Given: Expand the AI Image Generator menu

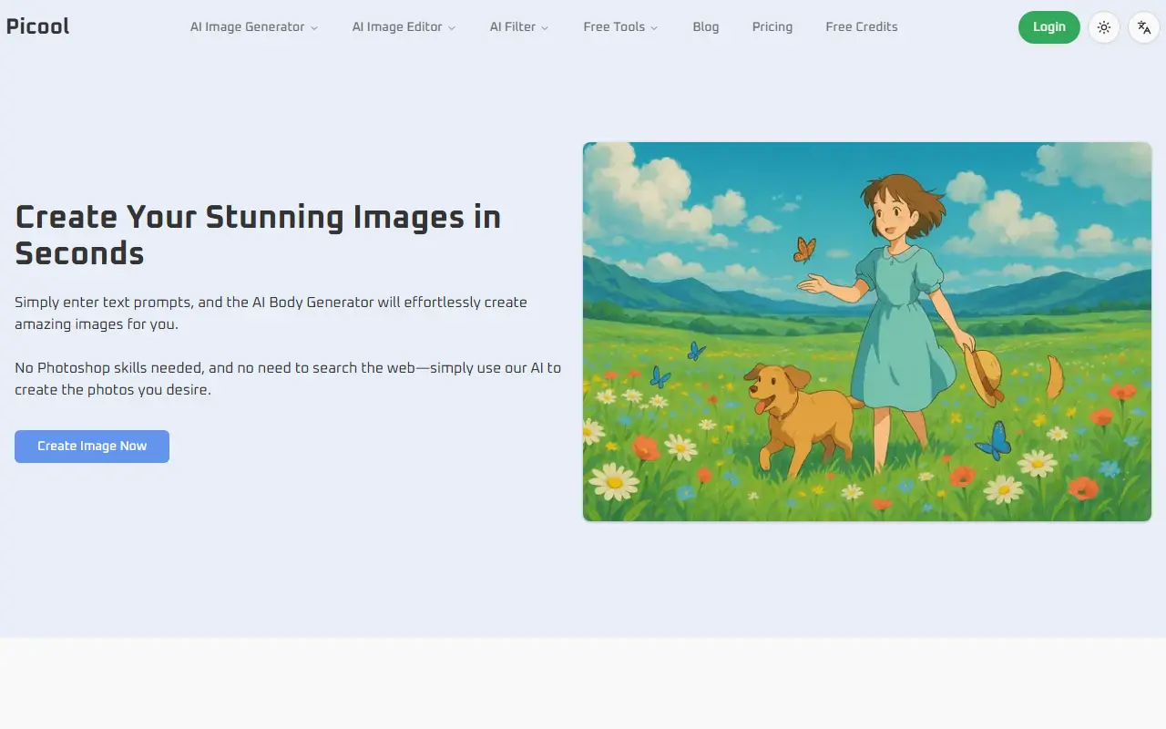Looking at the screenshot, I should click(254, 27).
